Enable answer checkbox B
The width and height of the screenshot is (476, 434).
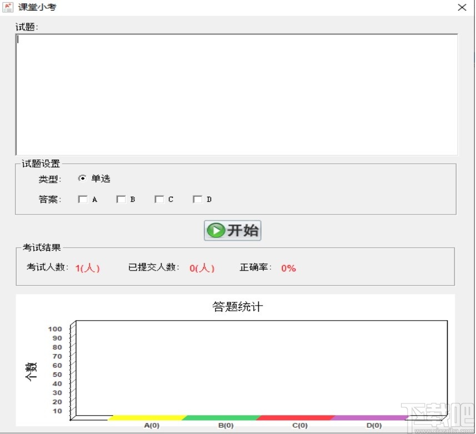[121, 199]
